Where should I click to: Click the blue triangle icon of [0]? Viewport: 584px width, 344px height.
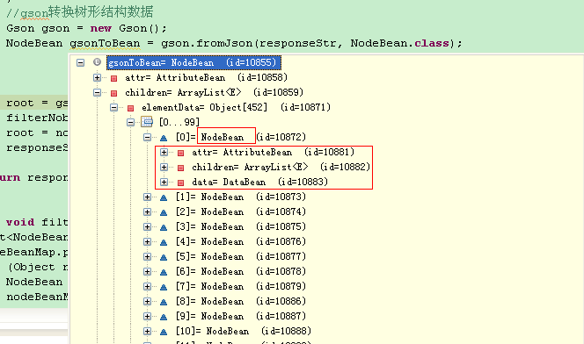point(164,138)
